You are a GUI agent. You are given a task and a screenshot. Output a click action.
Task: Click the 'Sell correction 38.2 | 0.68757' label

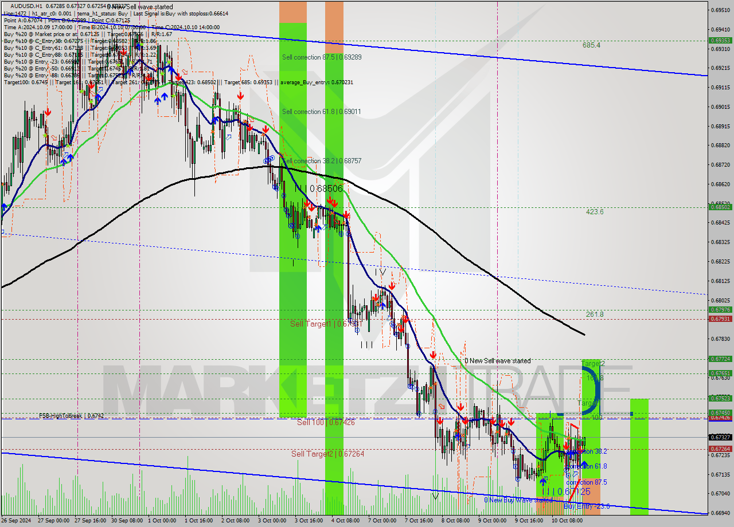[x=322, y=162]
